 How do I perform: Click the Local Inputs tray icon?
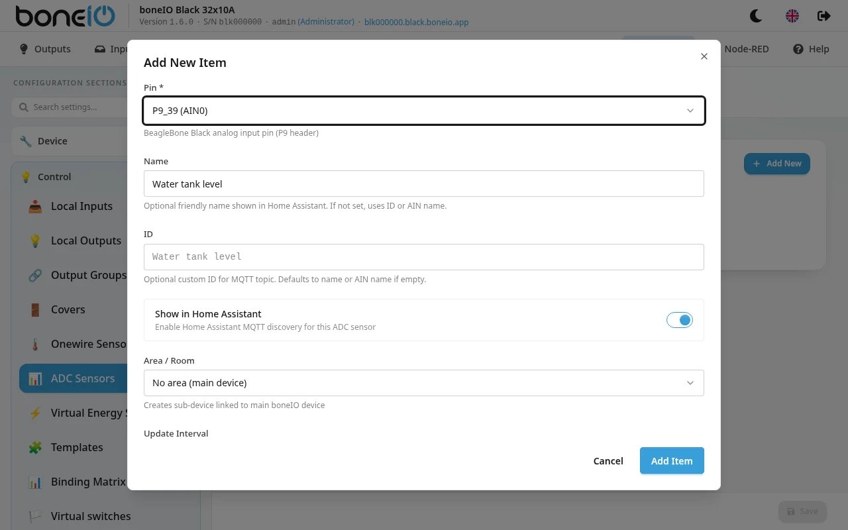[x=35, y=206]
